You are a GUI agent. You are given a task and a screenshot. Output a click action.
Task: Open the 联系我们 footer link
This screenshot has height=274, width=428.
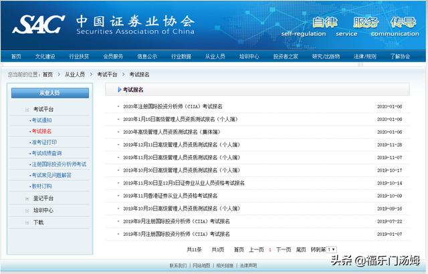(x=178, y=265)
